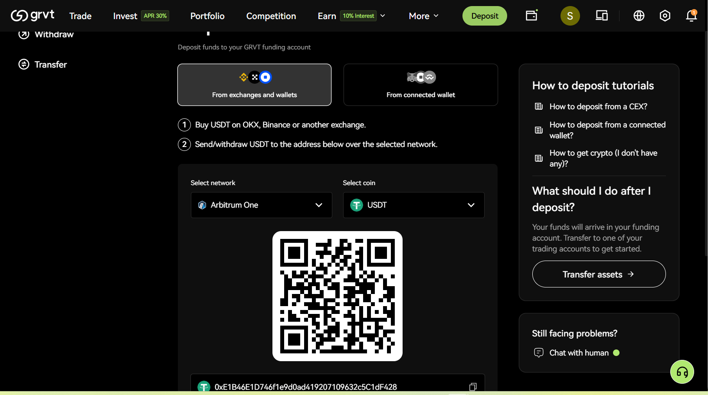The height and width of the screenshot is (395, 708).
Task: Open the settings hexagon icon
Action: click(665, 16)
